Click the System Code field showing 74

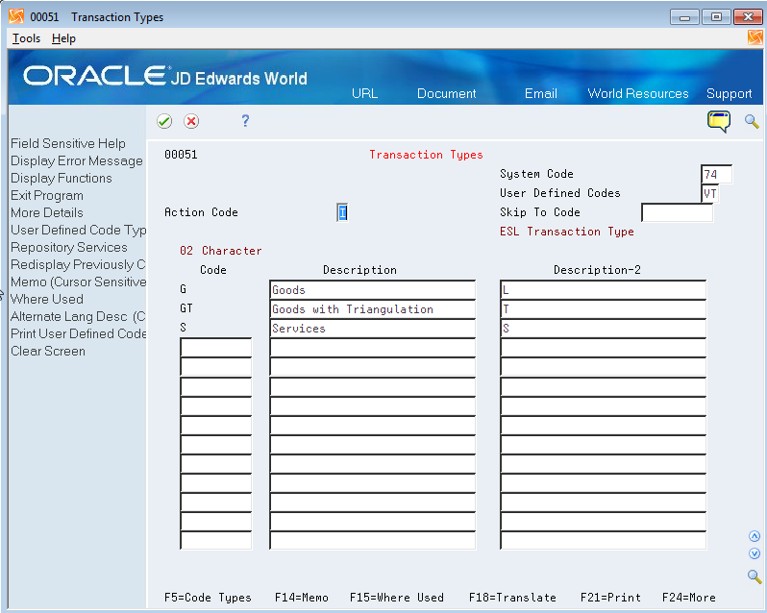pyautogui.click(x=717, y=174)
